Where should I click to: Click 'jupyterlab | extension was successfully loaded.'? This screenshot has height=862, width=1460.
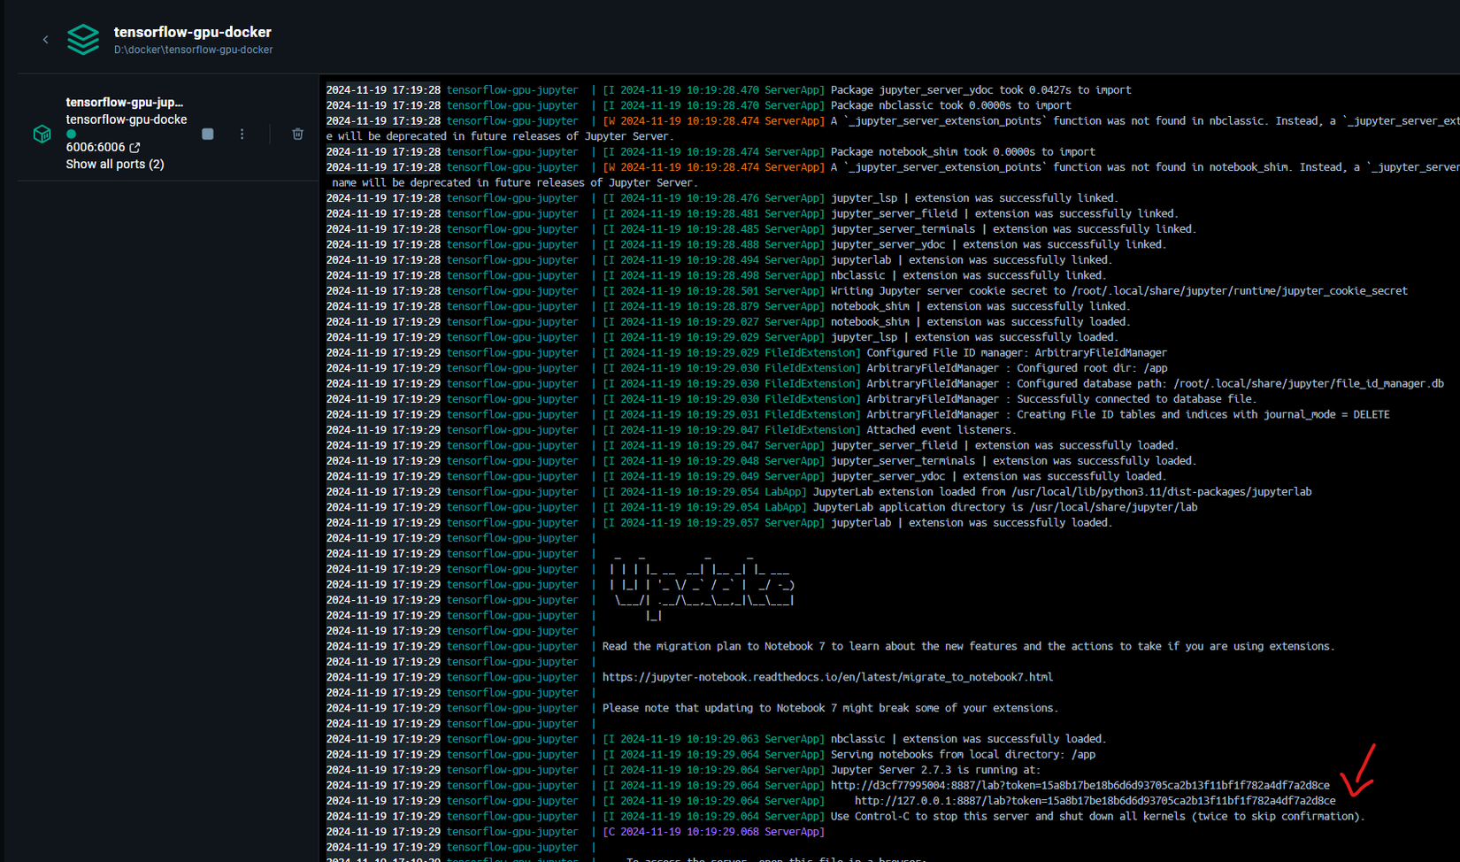(x=972, y=523)
